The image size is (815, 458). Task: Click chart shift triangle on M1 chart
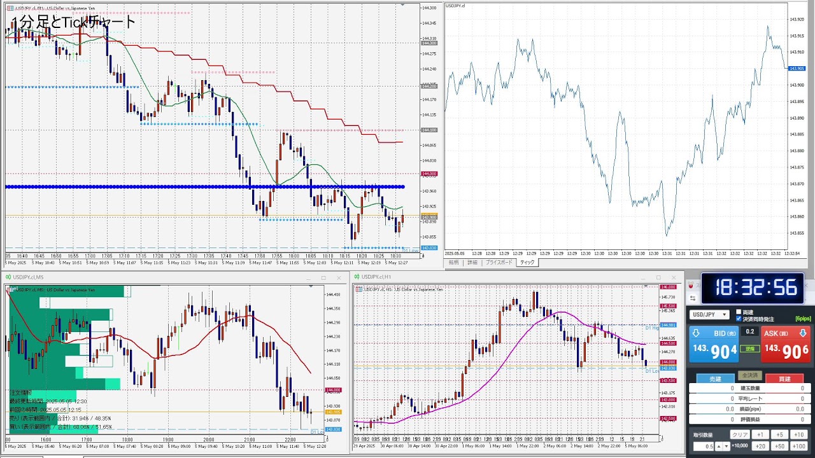[x=402, y=4]
